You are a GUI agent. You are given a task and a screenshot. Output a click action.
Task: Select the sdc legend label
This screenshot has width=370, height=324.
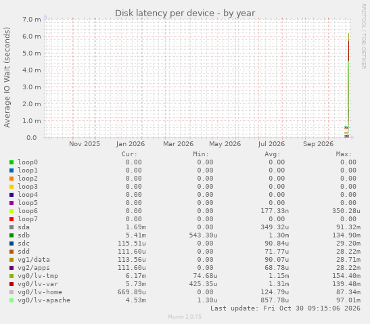pos(24,244)
